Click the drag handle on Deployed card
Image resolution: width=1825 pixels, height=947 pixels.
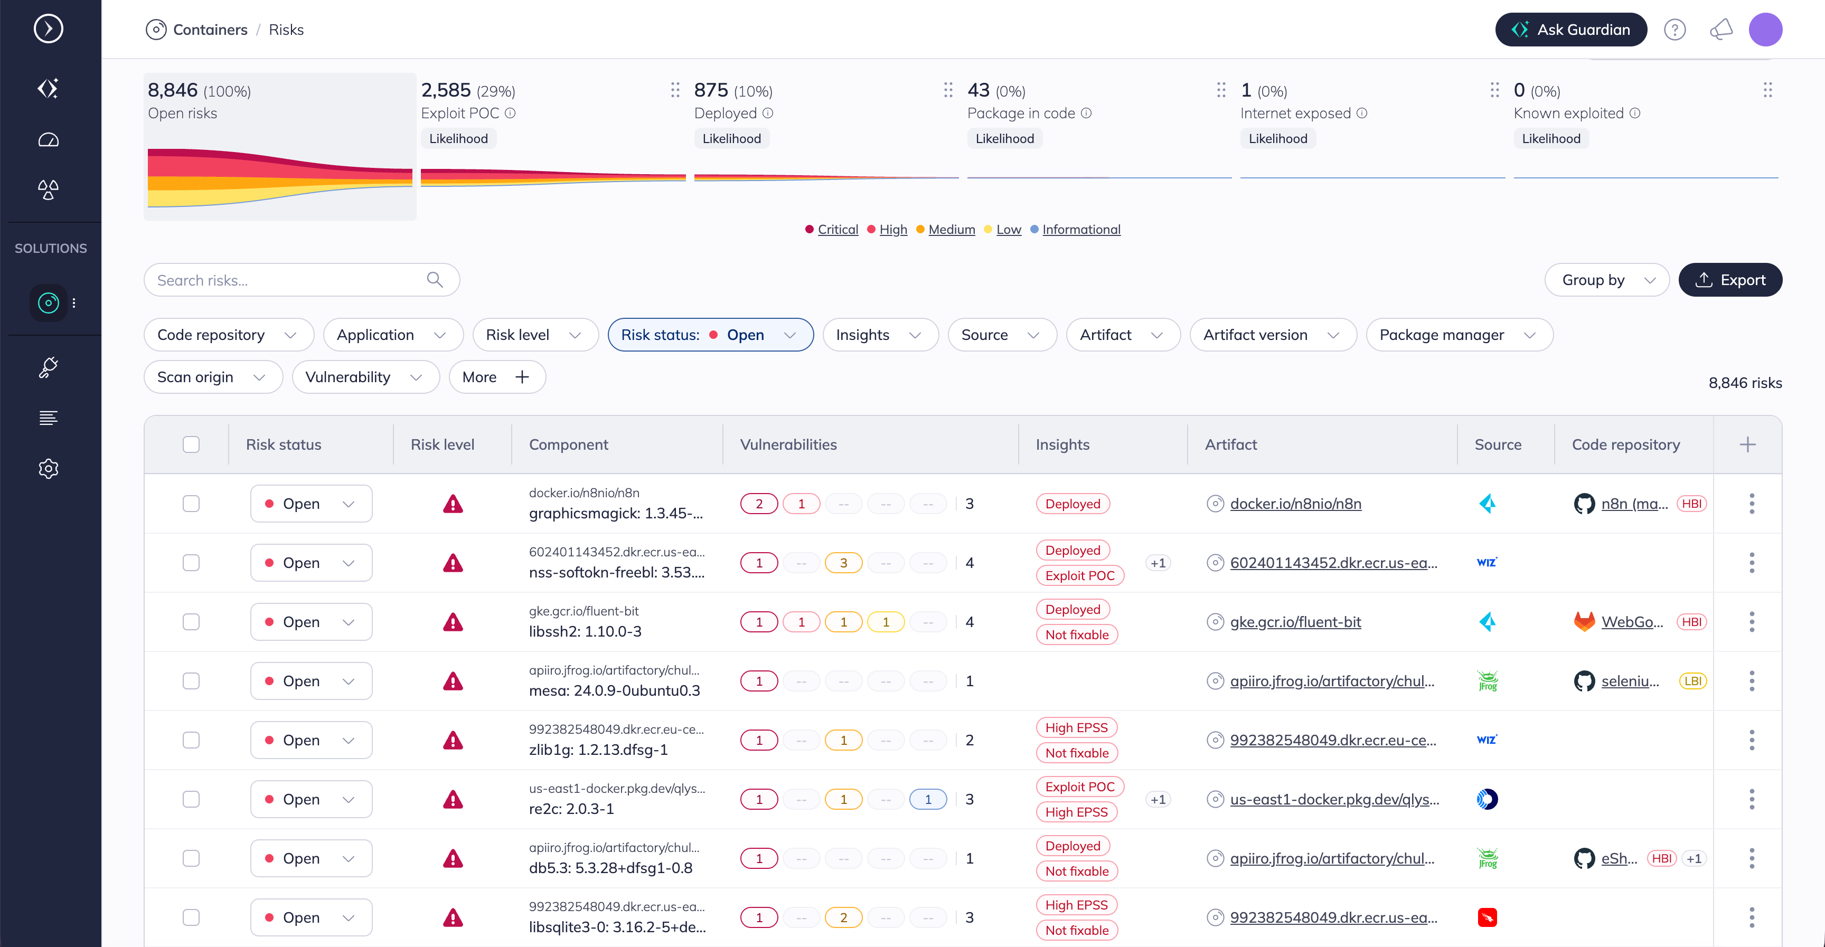pos(948,90)
